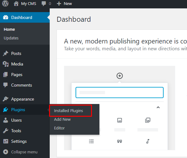Image resolution: width=187 pixels, height=158 pixels.
Task: Click the Plugins plug icon
Action: point(6,110)
